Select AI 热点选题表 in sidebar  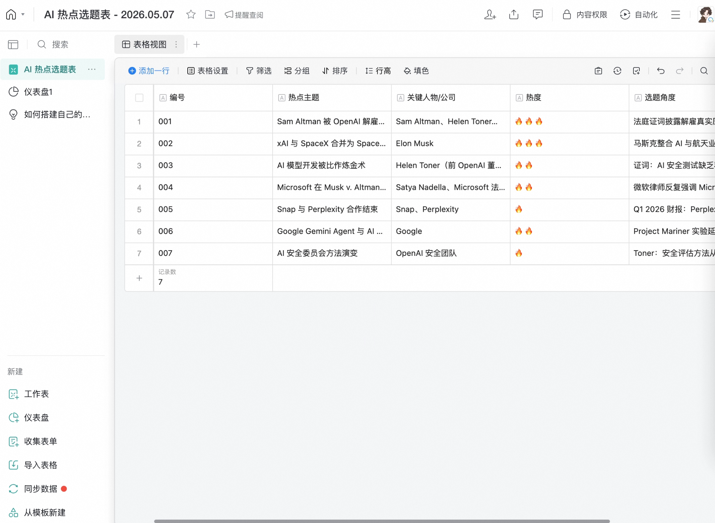tap(53, 69)
